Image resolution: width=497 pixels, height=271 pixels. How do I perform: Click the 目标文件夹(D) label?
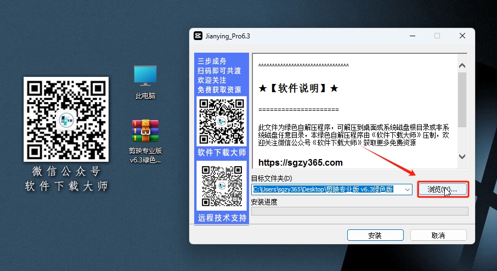coord(272,178)
